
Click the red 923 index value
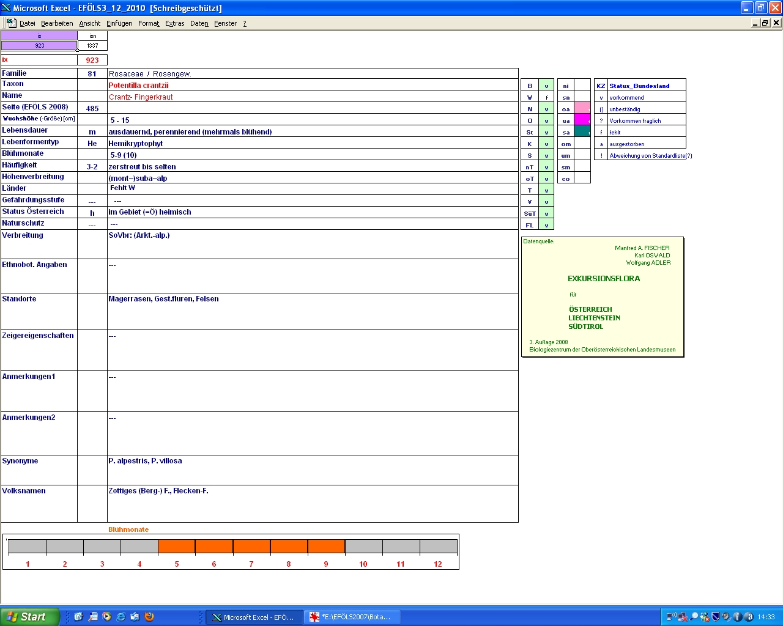tap(92, 60)
